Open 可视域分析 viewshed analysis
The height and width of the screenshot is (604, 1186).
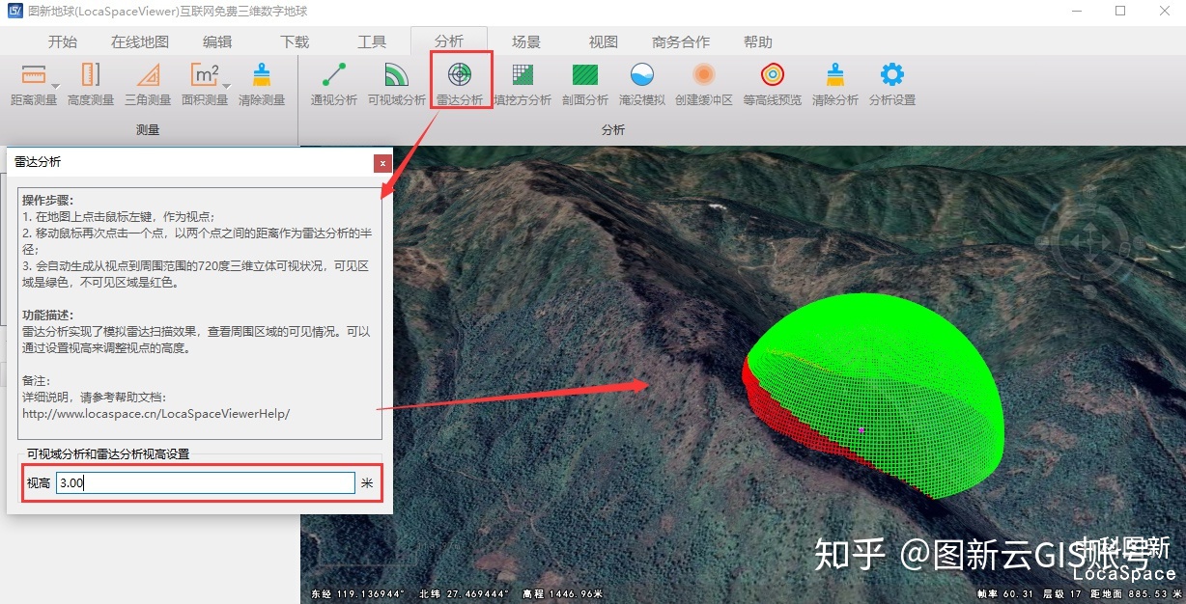pyautogui.click(x=396, y=76)
